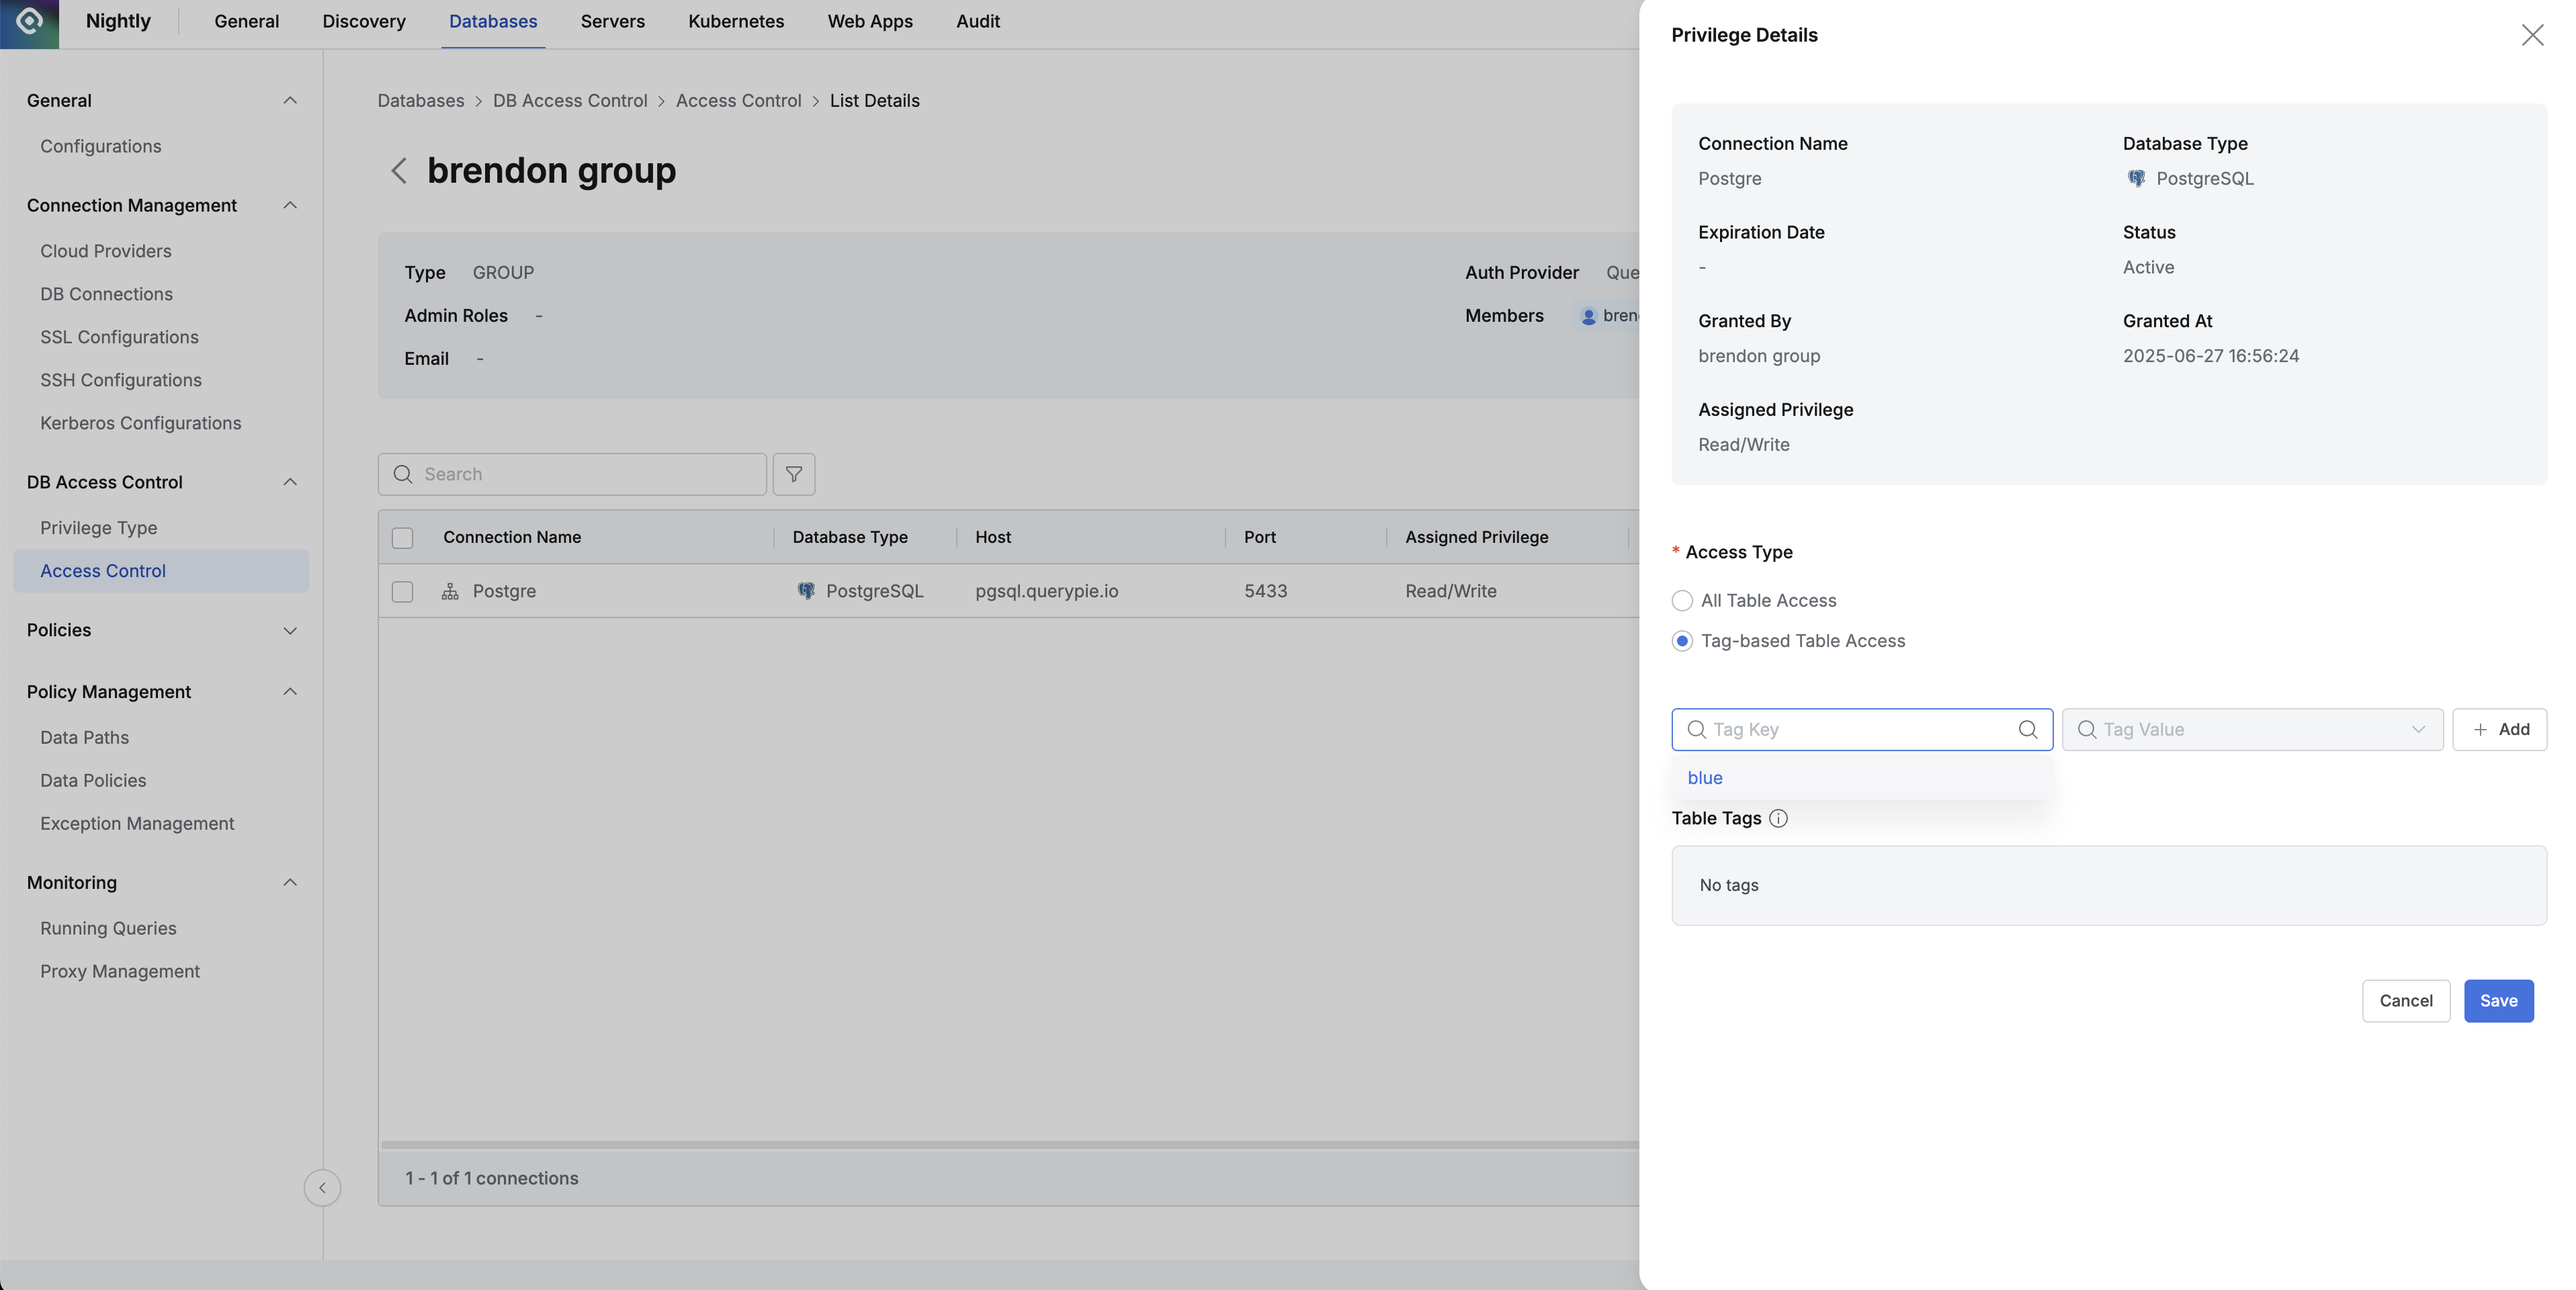Toggle the select-all header checkbox
The height and width of the screenshot is (1290, 2576).
[x=402, y=537]
